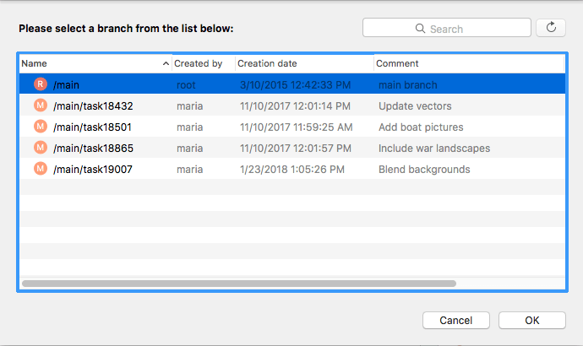Sort by Created by column header
Viewport: 583px width, 346px height.
coord(204,63)
